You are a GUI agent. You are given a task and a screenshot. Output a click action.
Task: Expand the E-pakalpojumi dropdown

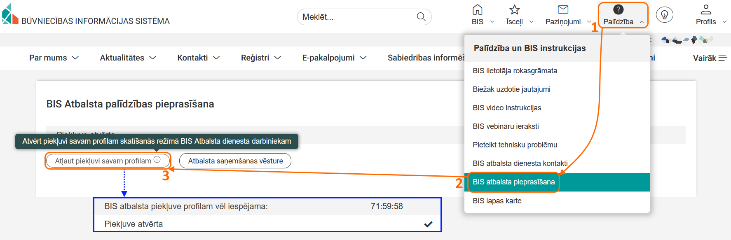(x=334, y=58)
